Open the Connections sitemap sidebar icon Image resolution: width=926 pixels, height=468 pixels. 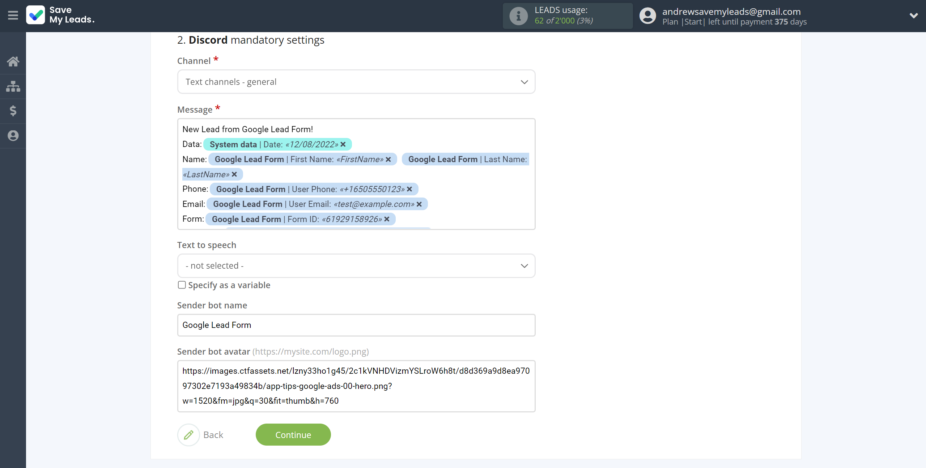pos(13,86)
